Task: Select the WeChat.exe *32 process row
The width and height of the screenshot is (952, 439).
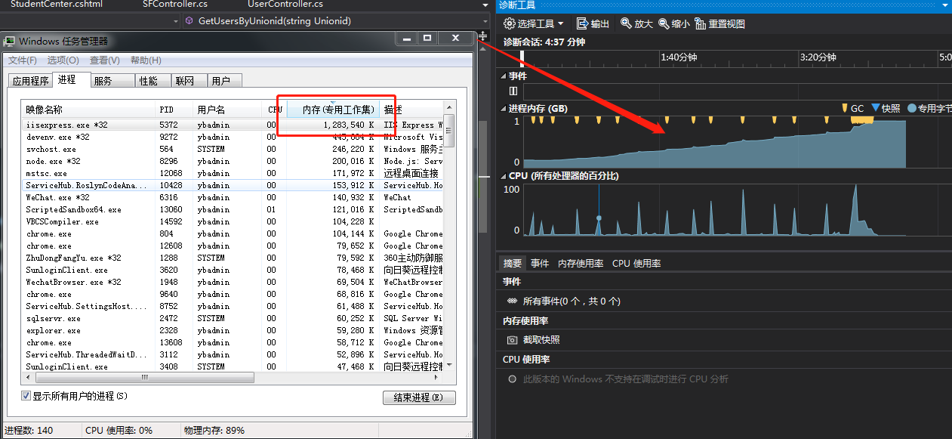Action: pos(233,197)
